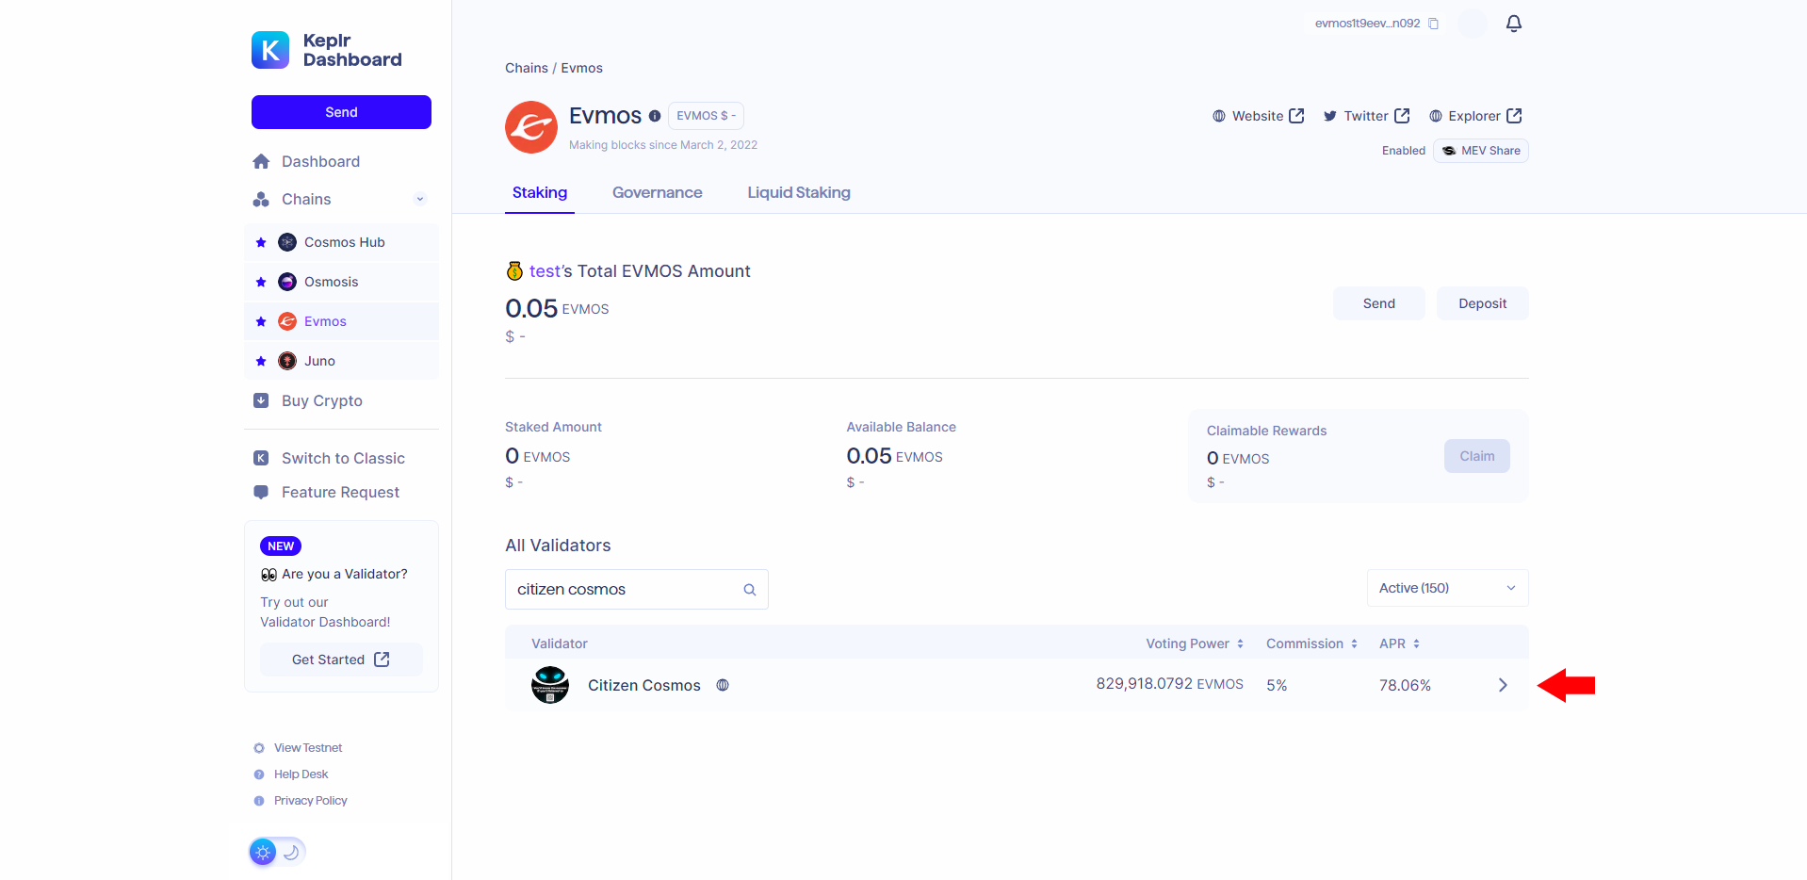Click Citizen Cosmos validator name

pyautogui.click(x=644, y=685)
